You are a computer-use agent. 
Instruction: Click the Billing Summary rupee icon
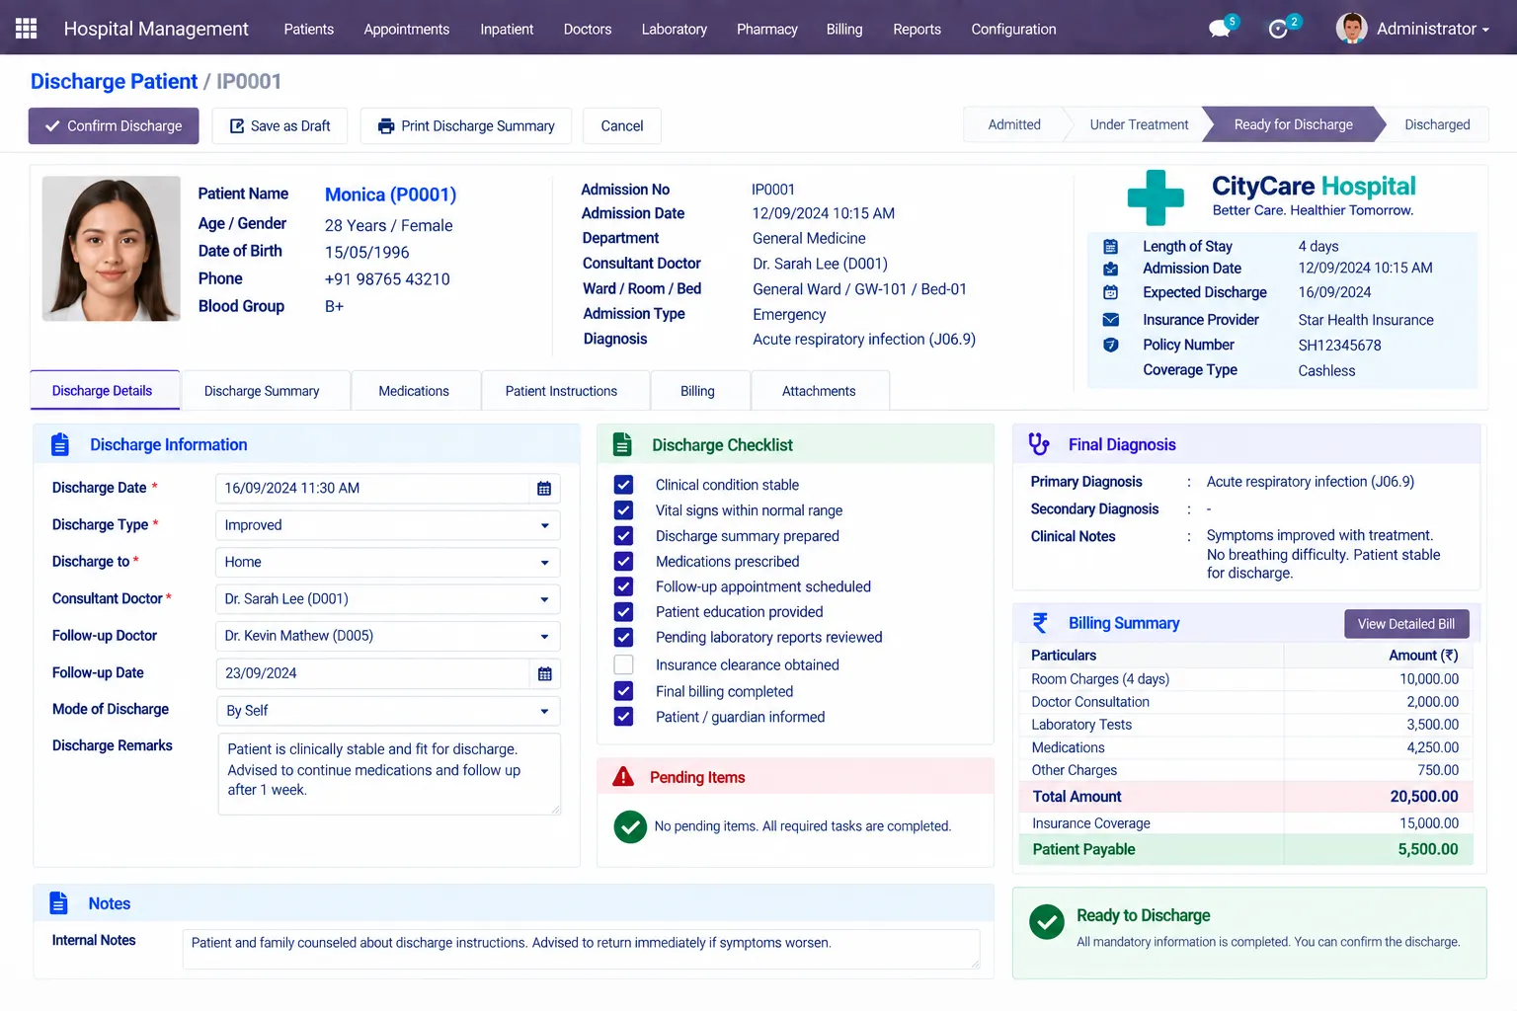[1040, 623]
